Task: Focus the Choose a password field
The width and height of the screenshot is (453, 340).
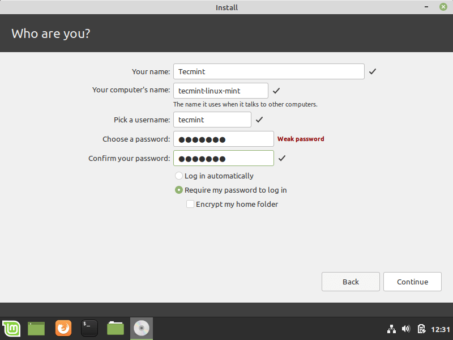Action: point(223,139)
